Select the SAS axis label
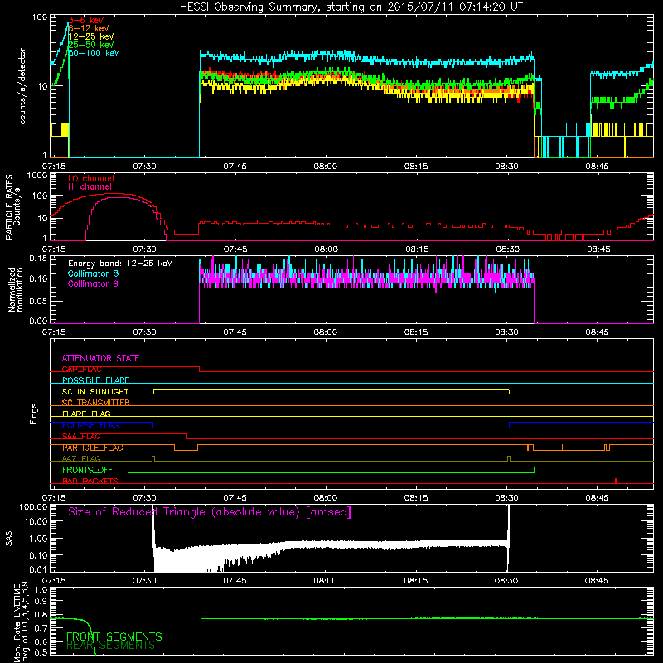The height and width of the screenshot is (663, 663). click(9, 539)
